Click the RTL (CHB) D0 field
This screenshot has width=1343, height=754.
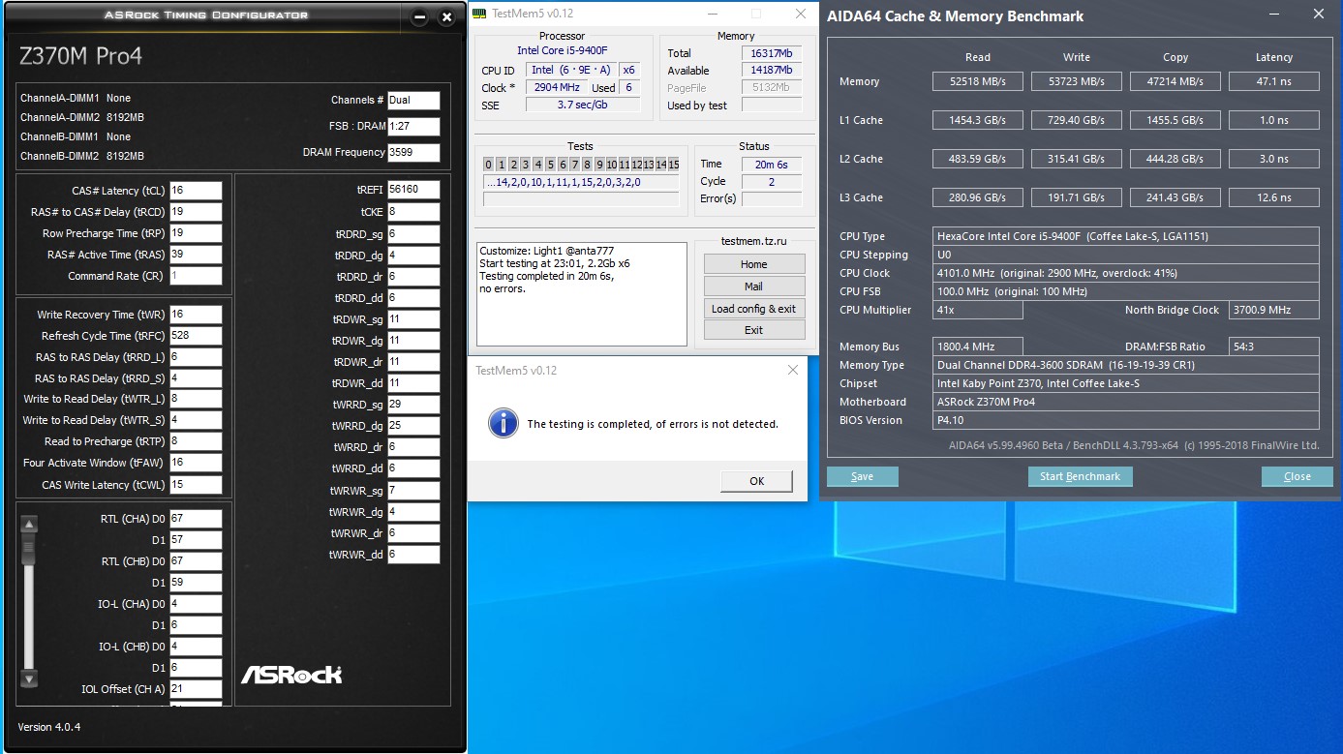pyautogui.click(x=196, y=561)
